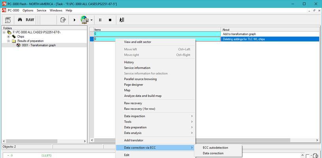Click items list horizontal scroll right arrow
Image resolution: width=322 pixels, height=158 pixels.
[317, 140]
